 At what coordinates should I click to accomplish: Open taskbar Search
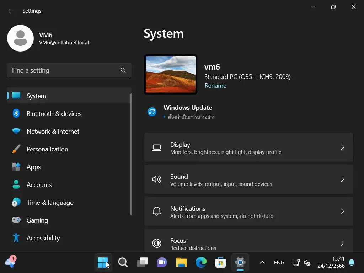(123, 263)
